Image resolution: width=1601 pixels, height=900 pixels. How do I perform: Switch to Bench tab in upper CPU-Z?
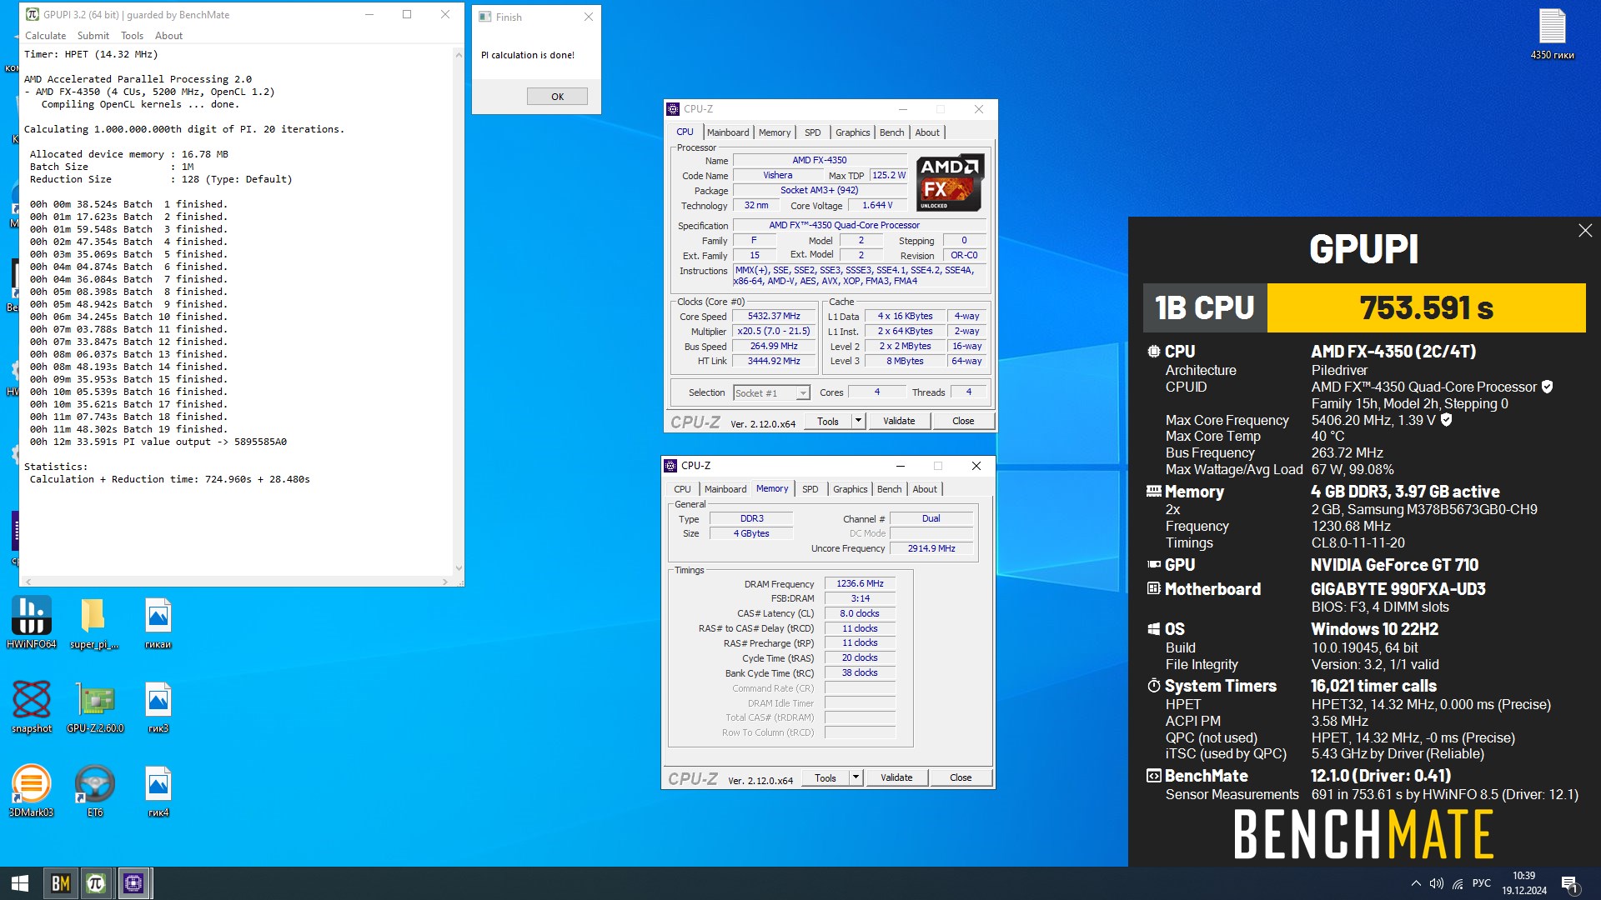[x=891, y=132]
